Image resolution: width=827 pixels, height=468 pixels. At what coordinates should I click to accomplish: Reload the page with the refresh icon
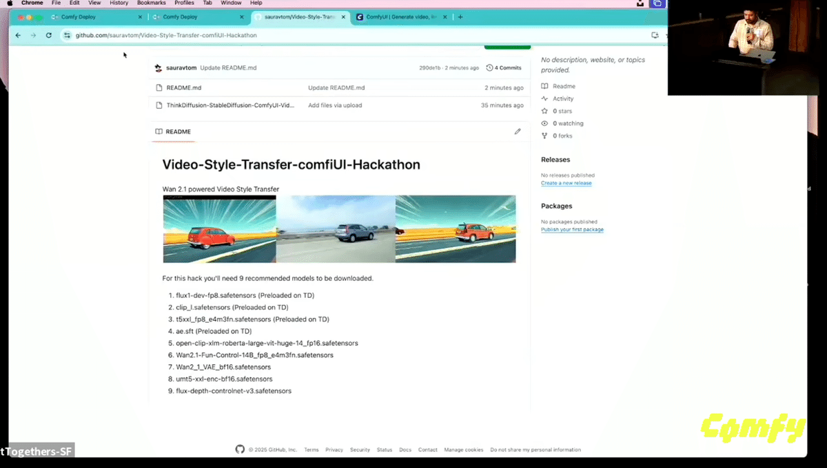point(48,35)
